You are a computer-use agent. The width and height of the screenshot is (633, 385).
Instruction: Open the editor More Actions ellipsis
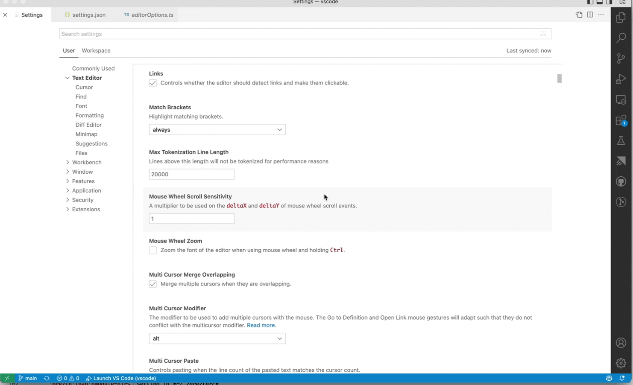601,15
